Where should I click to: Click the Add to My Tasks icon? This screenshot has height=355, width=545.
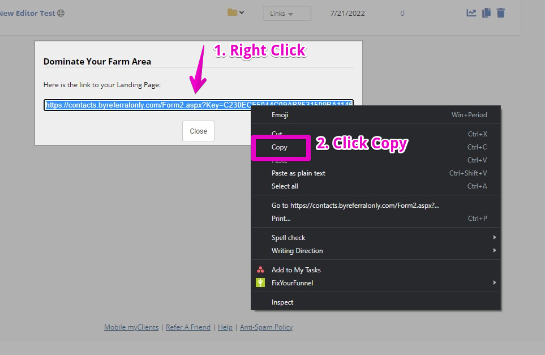[x=260, y=270]
